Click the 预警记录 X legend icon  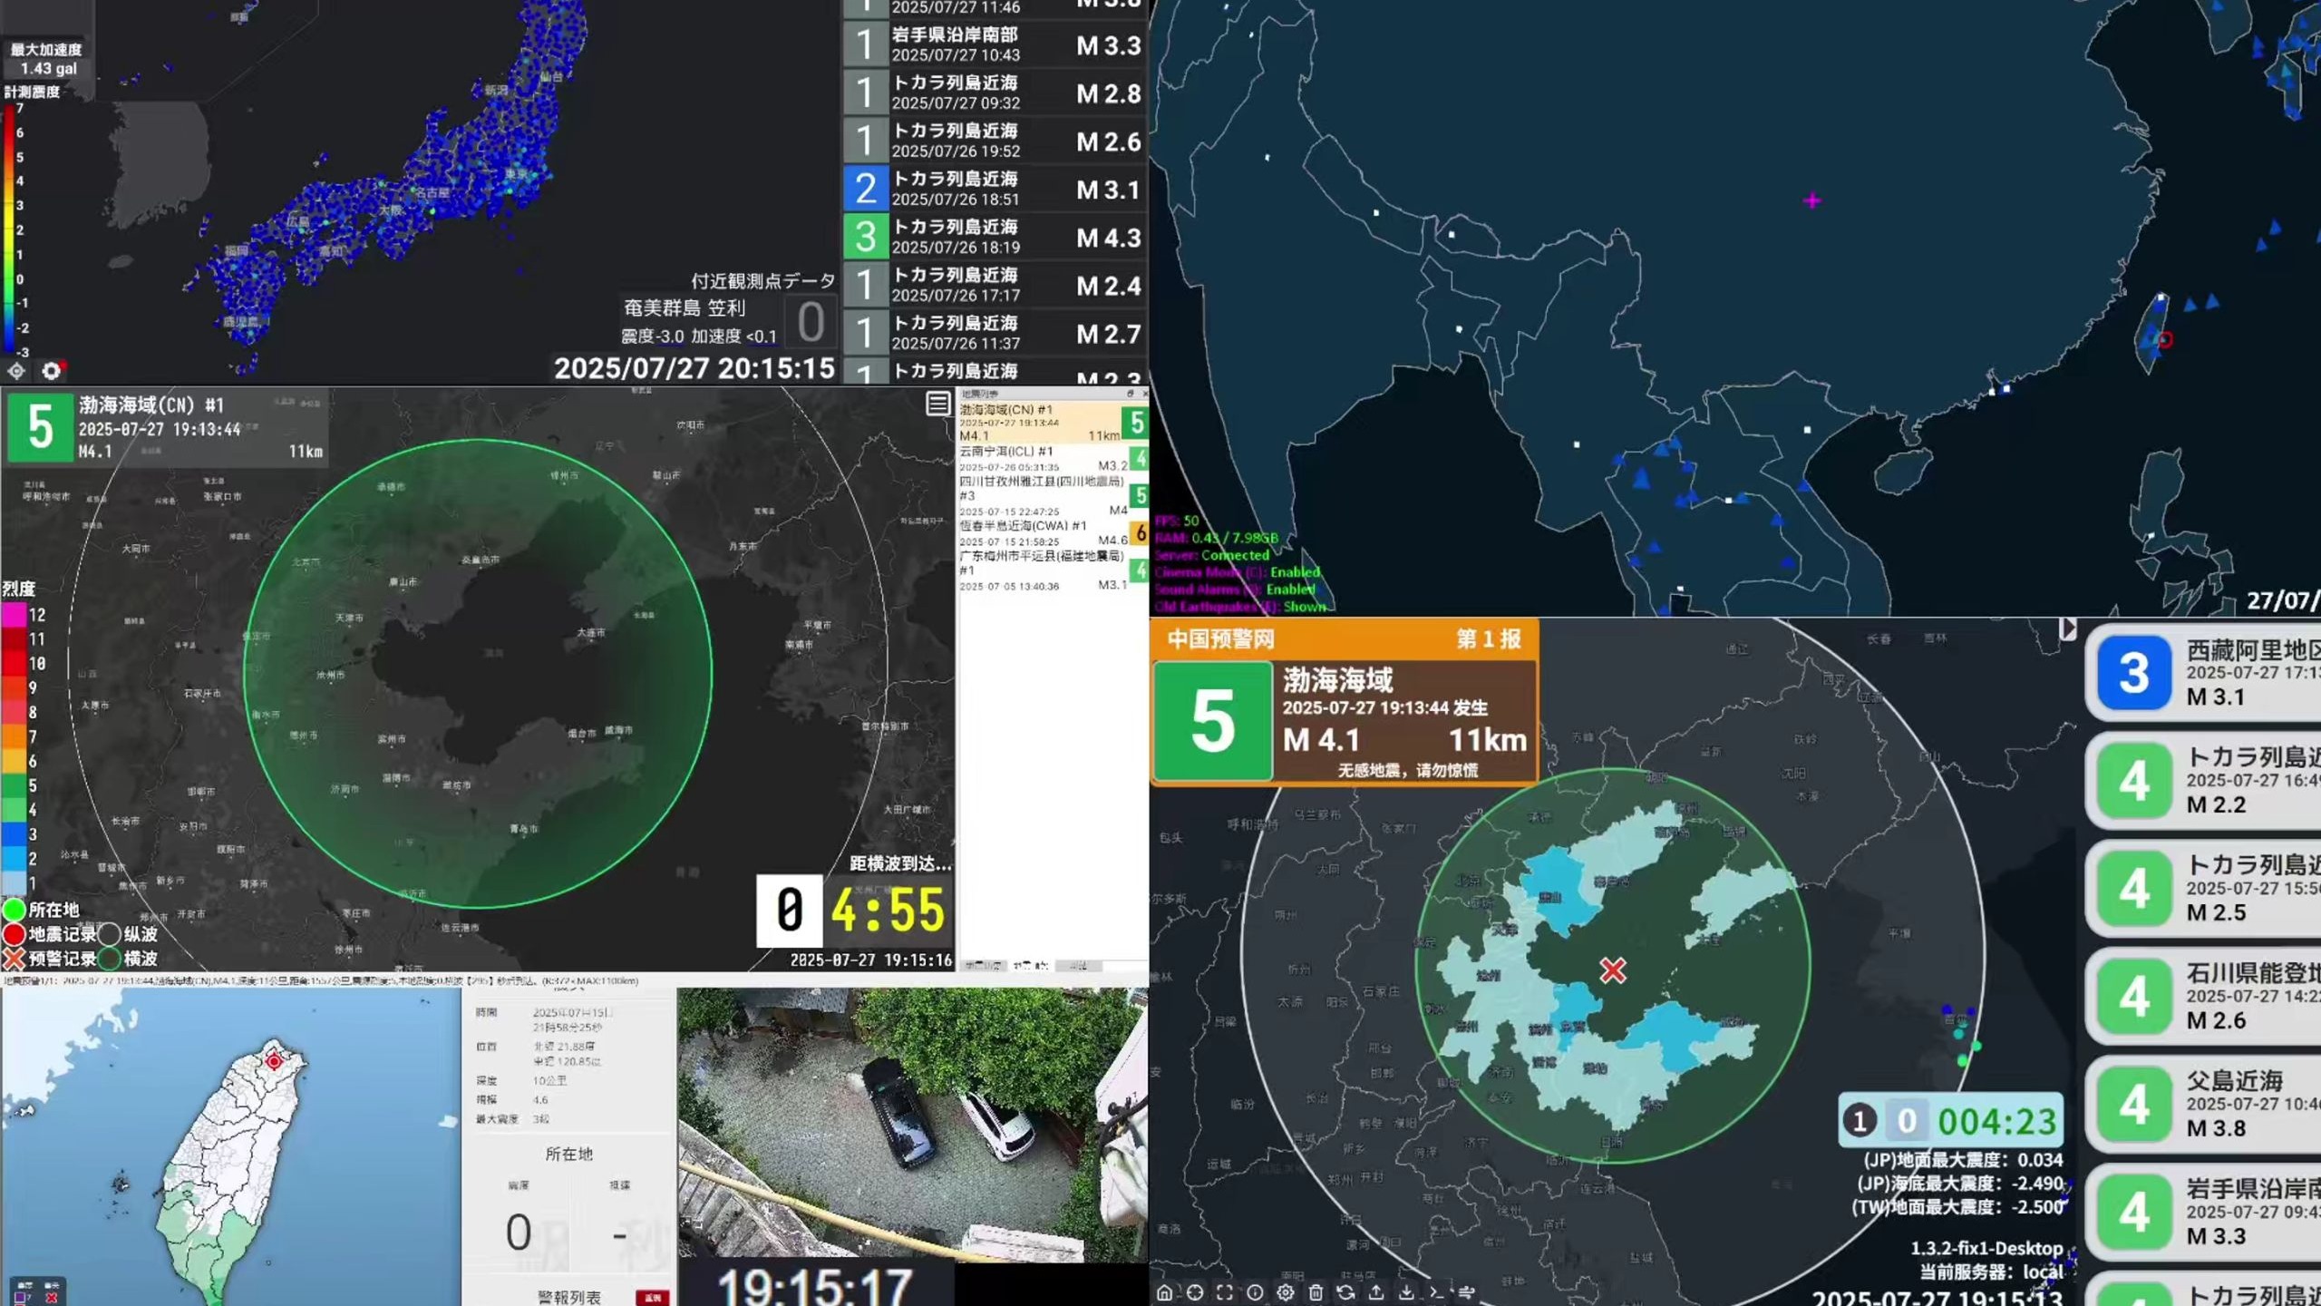[x=14, y=959]
